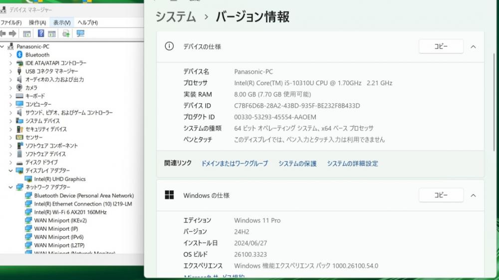Click the バージョン value 24H2
This screenshot has height=280, width=499.
click(242, 232)
